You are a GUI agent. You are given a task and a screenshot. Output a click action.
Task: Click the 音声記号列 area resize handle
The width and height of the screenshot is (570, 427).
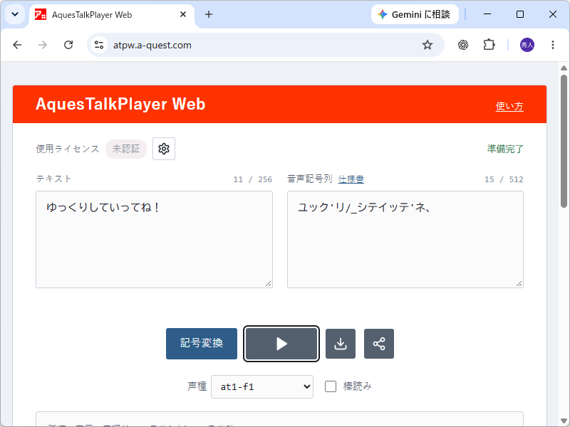pyautogui.click(x=519, y=283)
